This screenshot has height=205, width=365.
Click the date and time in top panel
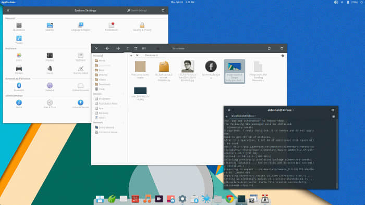tap(182, 2)
